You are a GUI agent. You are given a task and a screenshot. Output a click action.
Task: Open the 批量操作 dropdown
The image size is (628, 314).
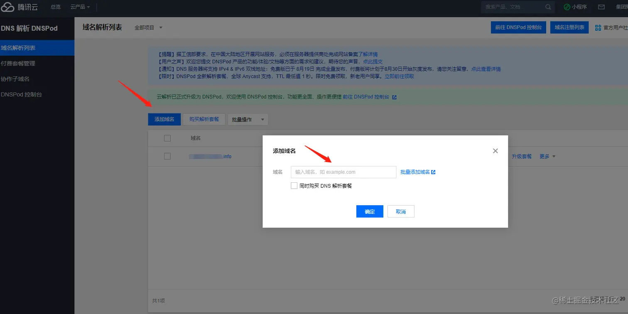[248, 119]
